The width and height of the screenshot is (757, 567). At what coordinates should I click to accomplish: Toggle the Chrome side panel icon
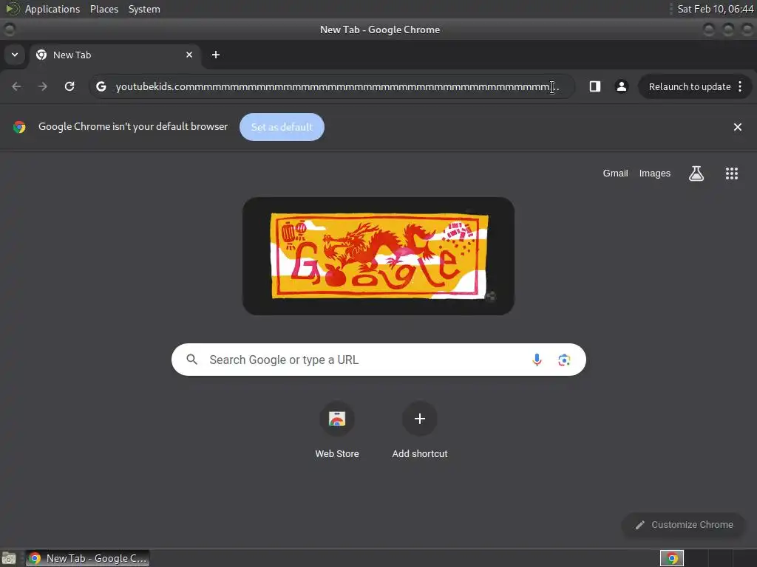(x=595, y=86)
